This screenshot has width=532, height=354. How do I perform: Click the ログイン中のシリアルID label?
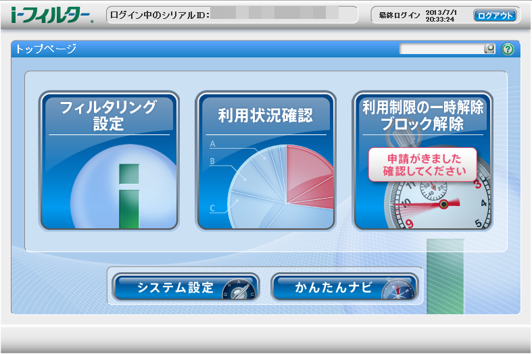(x=160, y=15)
